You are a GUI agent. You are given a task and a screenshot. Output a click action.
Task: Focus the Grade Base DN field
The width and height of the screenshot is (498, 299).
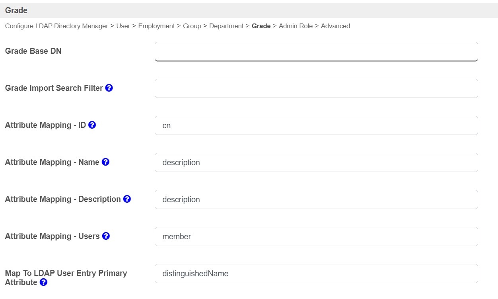pyautogui.click(x=316, y=51)
